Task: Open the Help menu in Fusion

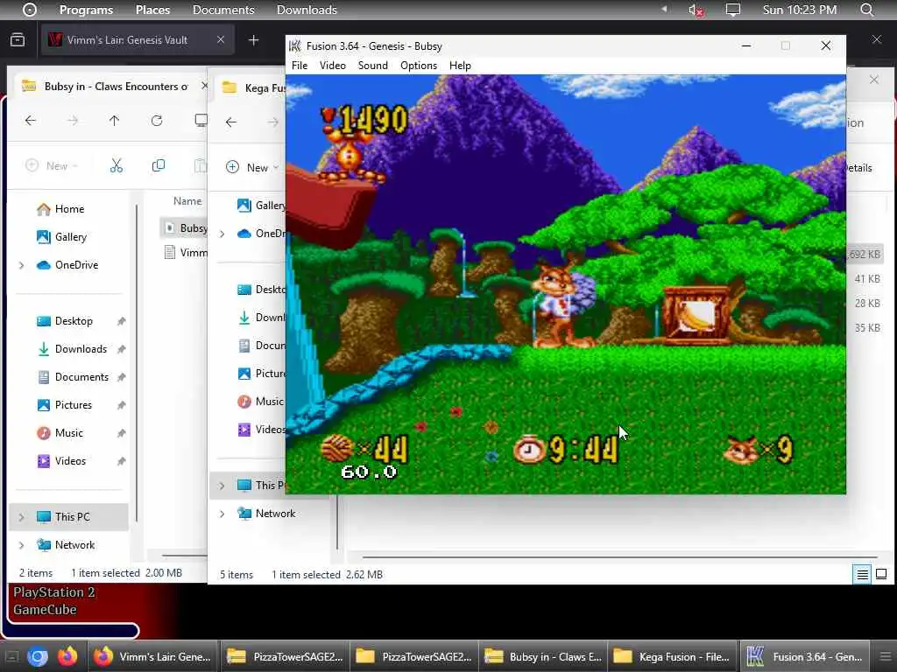Action: tap(460, 66)
